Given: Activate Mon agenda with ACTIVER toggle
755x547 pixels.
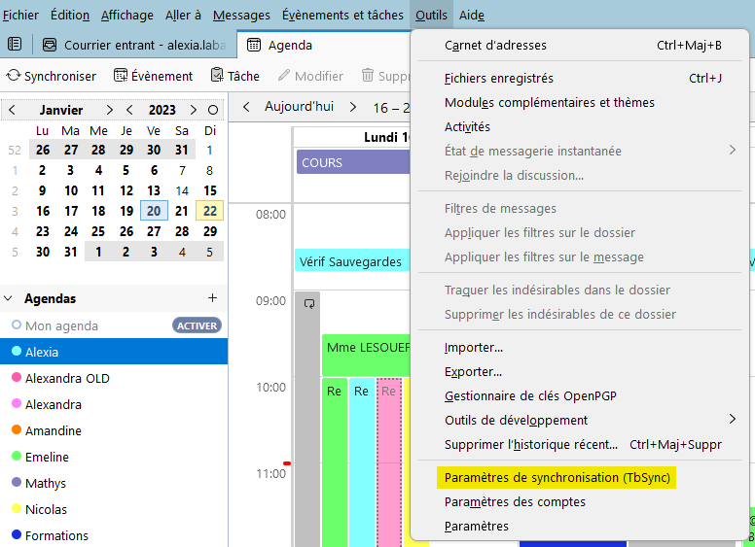Looking at the screenshot, I should [x=197, y=325].
